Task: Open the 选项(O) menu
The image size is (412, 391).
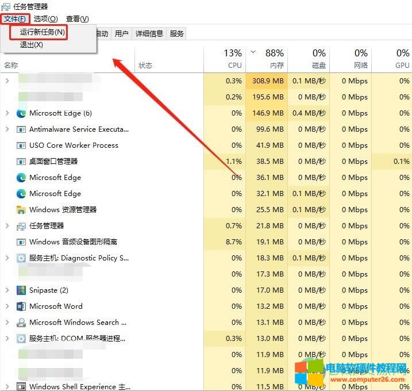Action: coord(45,19)
